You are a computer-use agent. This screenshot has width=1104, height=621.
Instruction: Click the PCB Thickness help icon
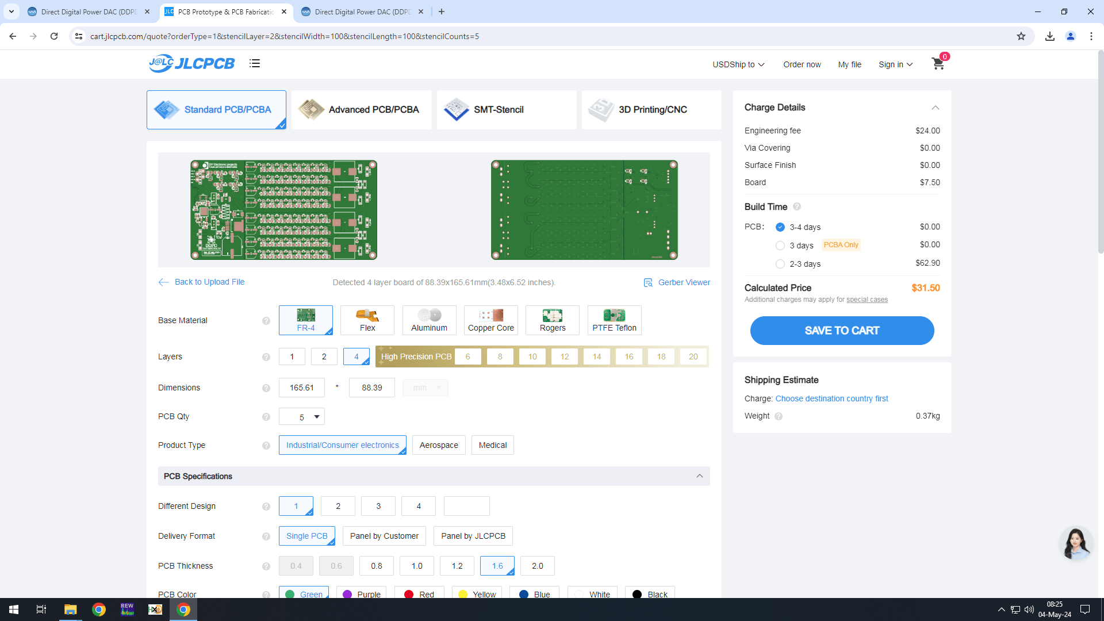pos(266,566)
